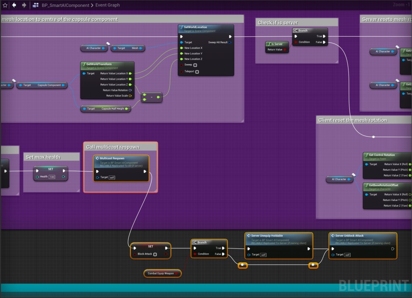The image size is (412, 298).
Task: Click the blueprint icon beside BP_SmartAIComponent
Action: pos(35,5)
